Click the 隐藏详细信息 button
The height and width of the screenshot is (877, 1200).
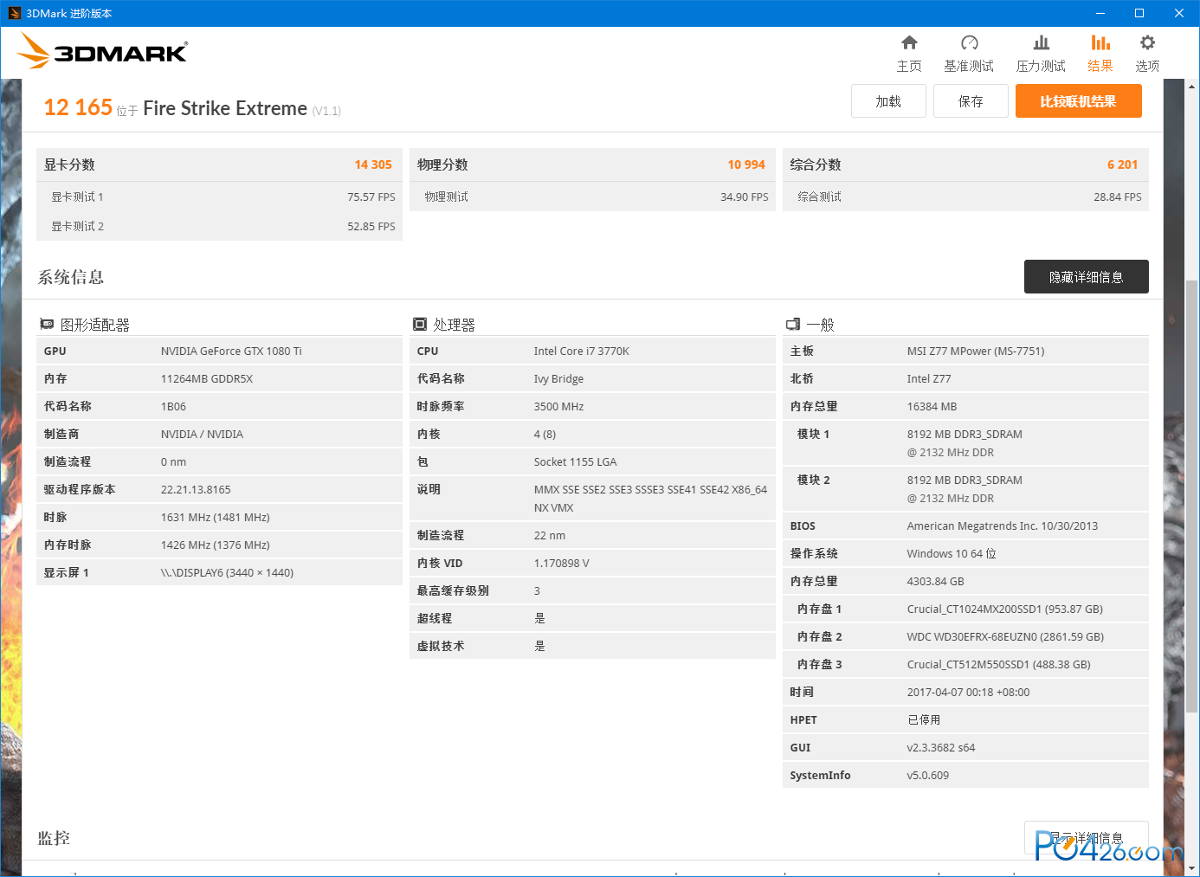(1086, 277)
